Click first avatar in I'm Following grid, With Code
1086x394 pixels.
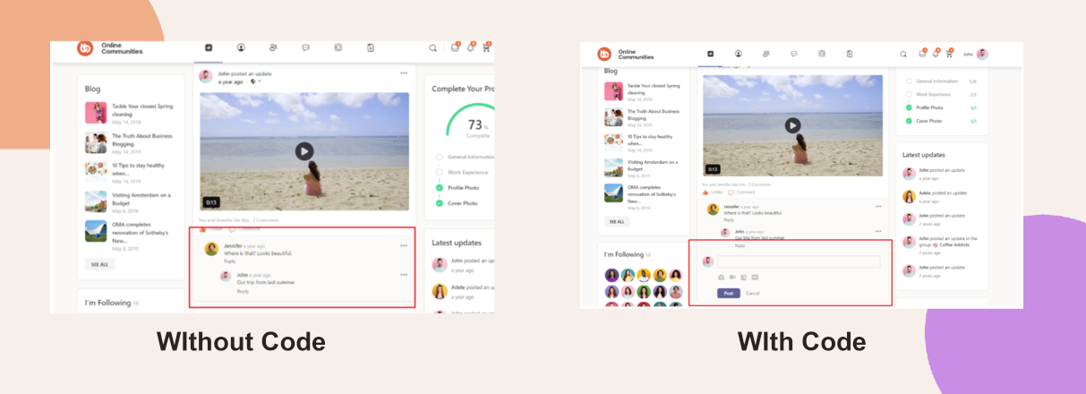tap(611, 275)
